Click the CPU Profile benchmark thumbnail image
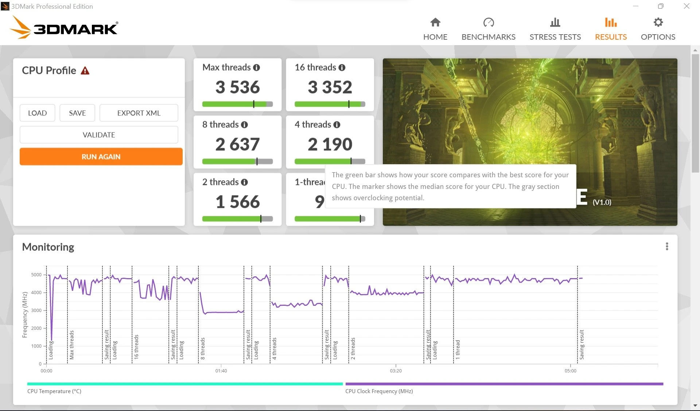700x411 pixels. click(x=530, y=142)
